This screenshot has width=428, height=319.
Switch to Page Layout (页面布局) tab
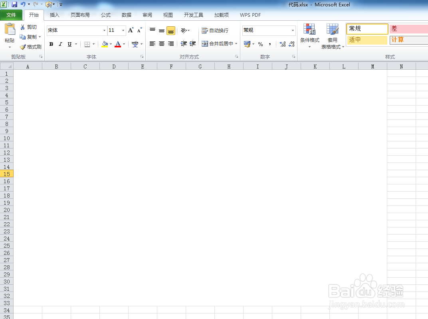coord(80,15)
